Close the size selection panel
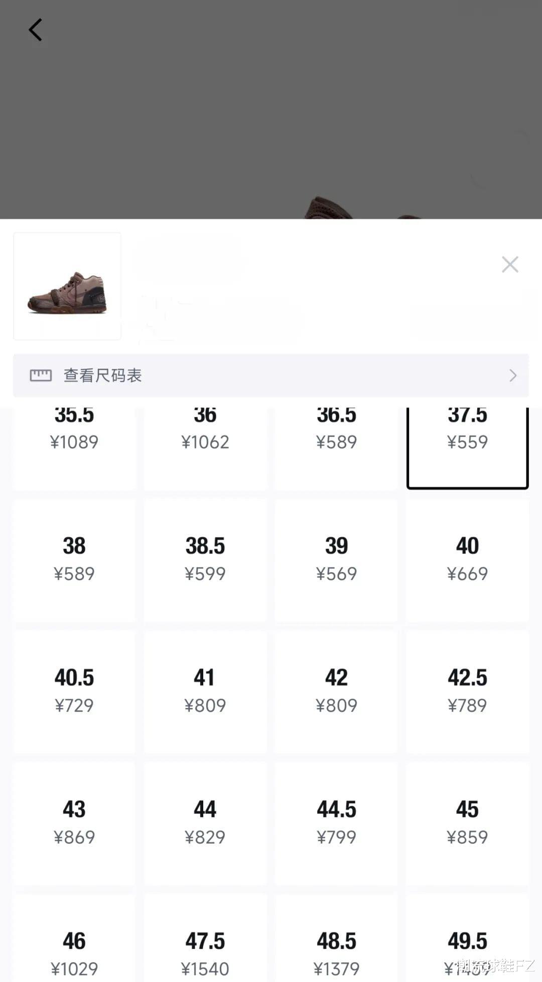This screenshot has height=982, width=542. tap(510, 264)
